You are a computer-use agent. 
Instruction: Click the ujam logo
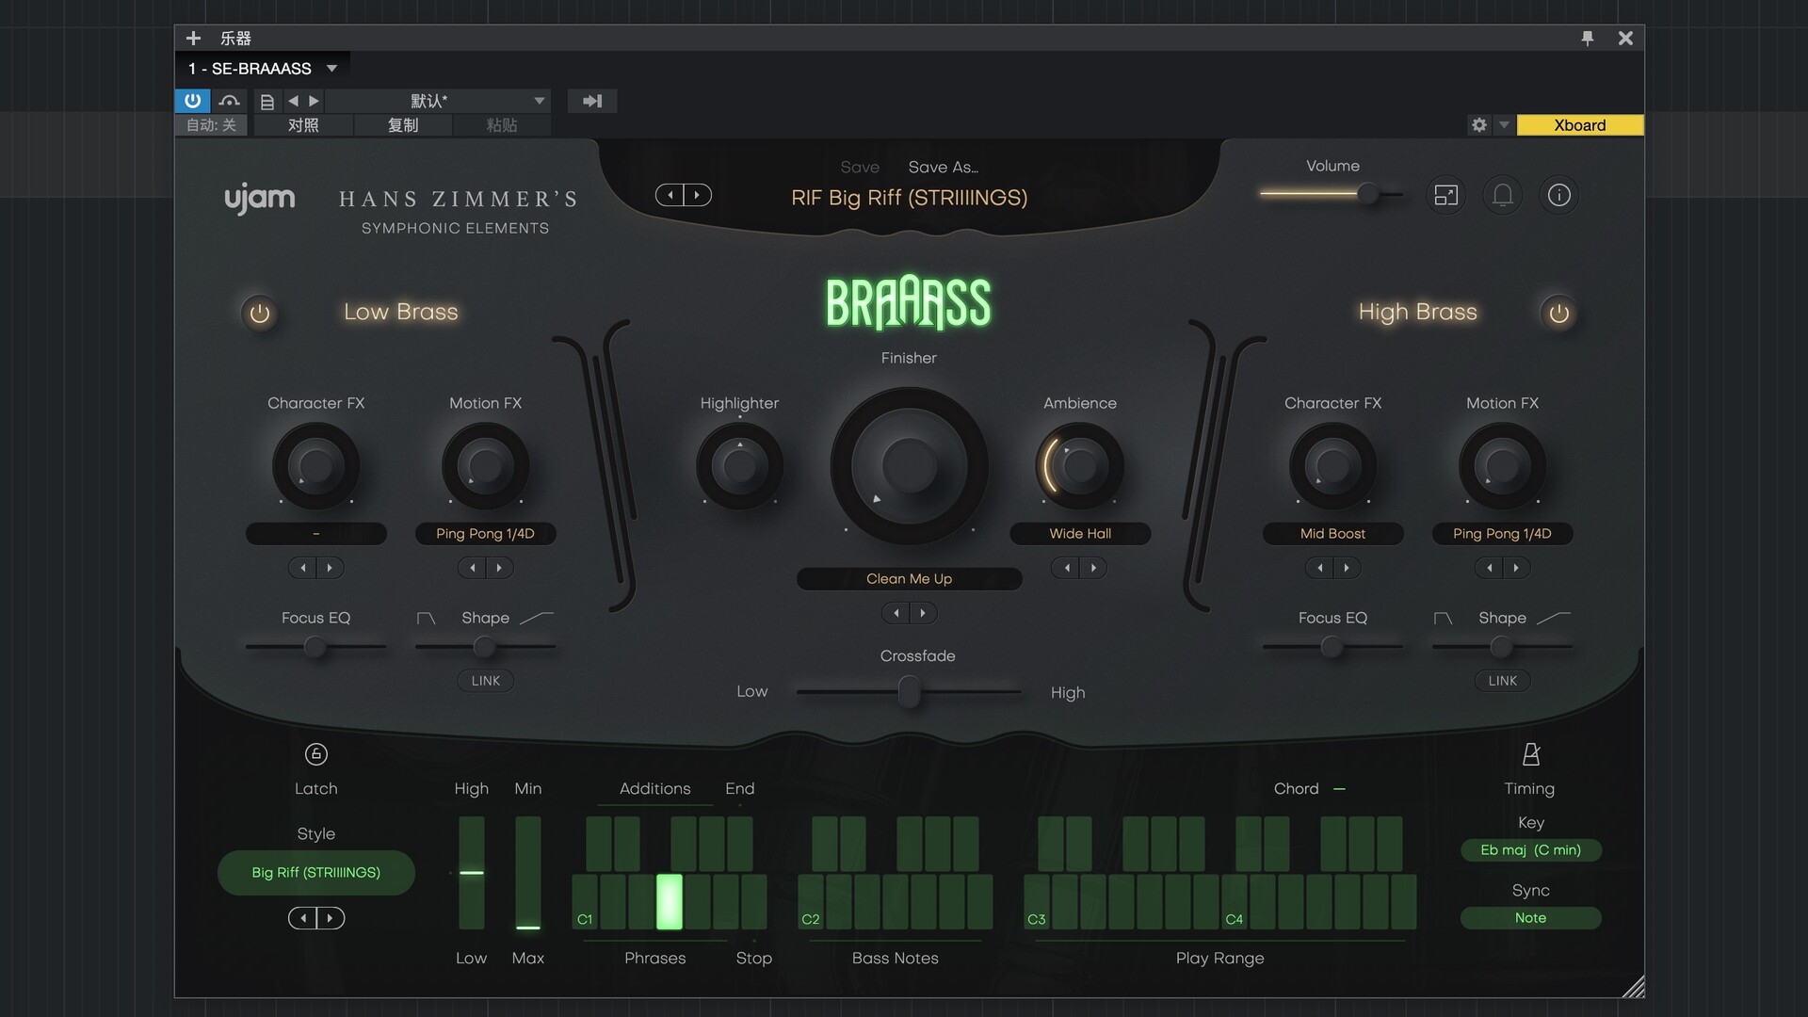click(260, 200)
